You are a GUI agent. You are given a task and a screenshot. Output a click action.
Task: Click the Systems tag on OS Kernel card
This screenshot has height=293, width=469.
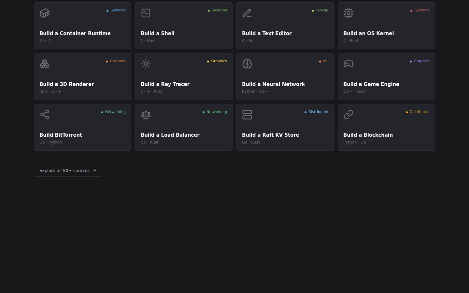[x=420, y=10]
